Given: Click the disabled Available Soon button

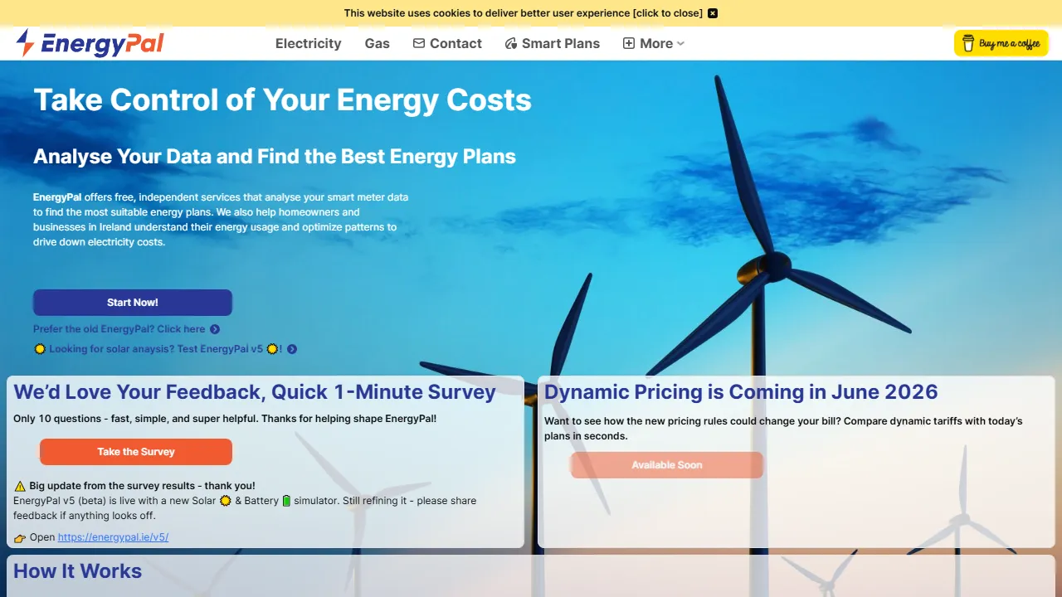Looking at the screenshot, I should pos(666,464).
